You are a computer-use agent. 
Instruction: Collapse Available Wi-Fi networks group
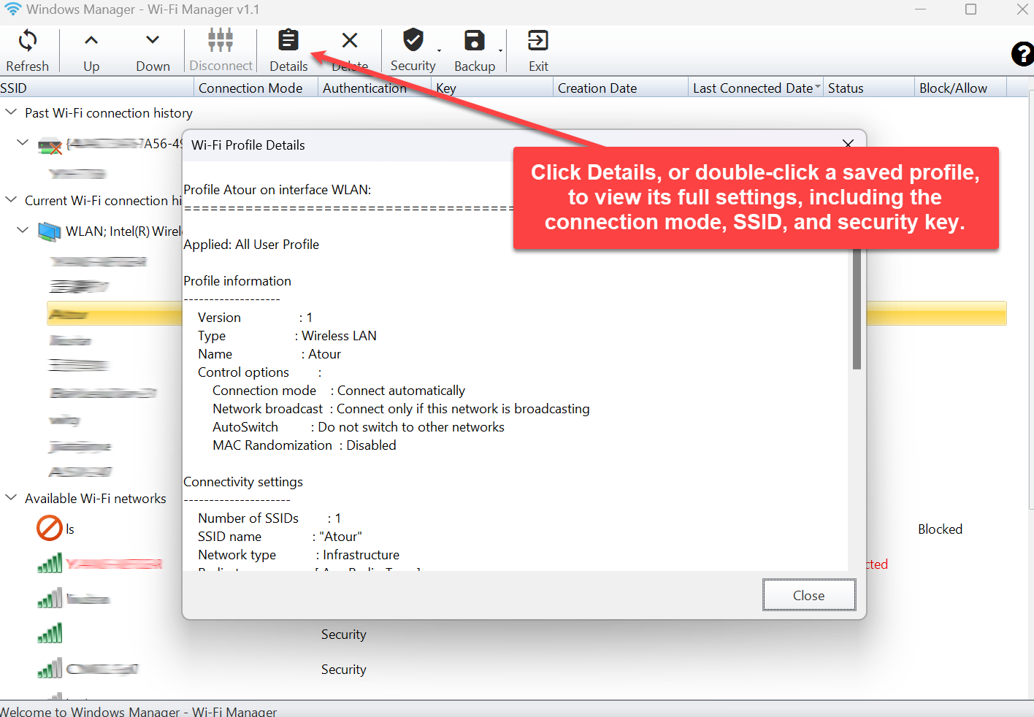tap(11, 497)
